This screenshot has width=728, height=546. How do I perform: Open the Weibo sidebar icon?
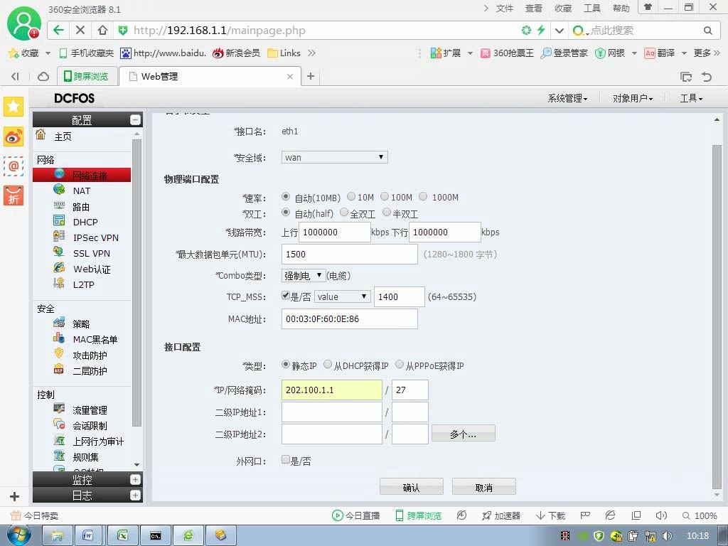[x=14, y=136]
